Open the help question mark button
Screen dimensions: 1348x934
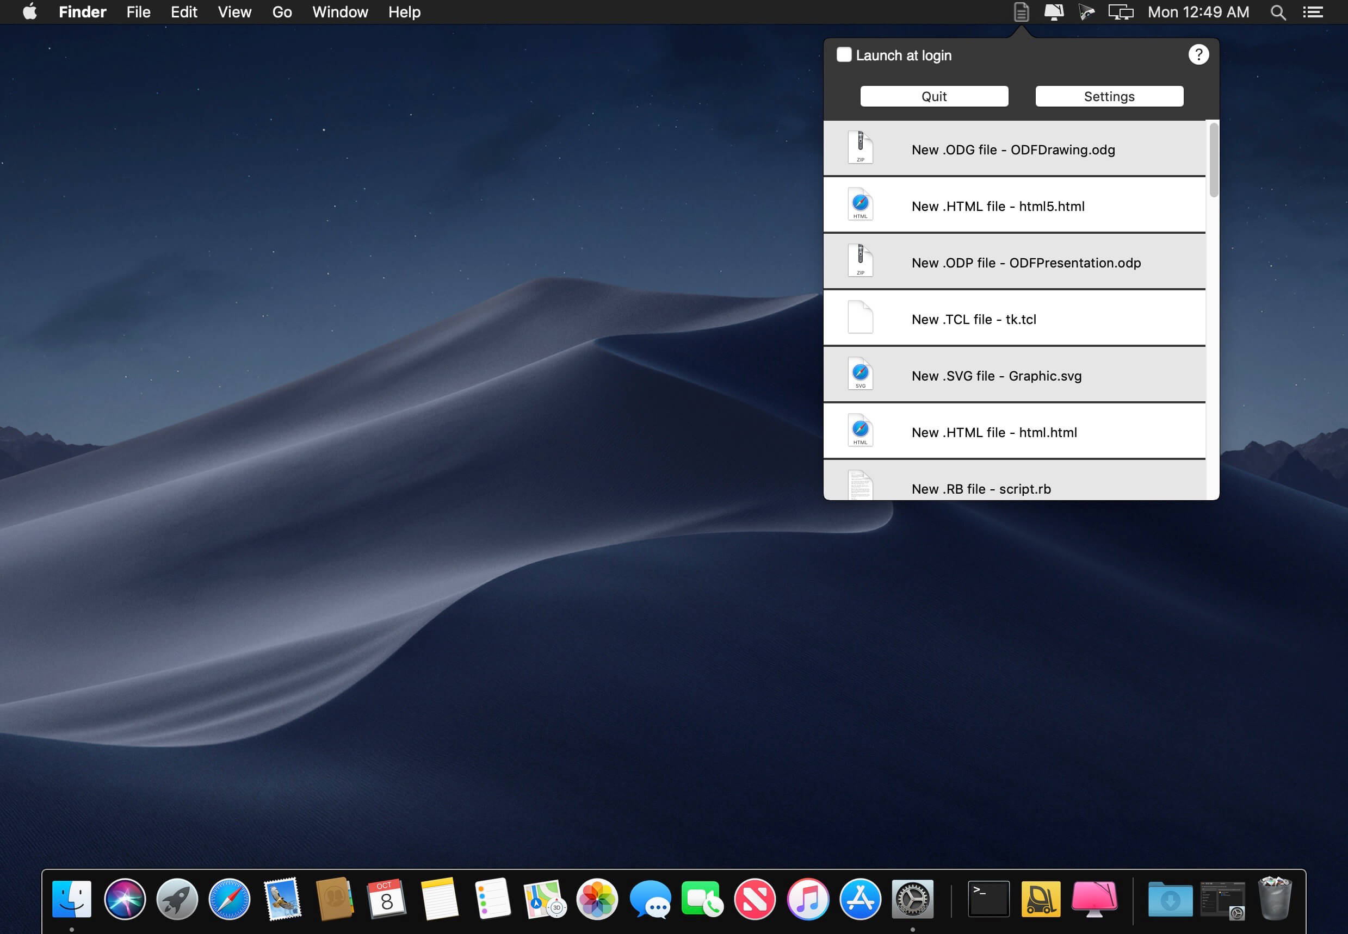click(1198, 54)
